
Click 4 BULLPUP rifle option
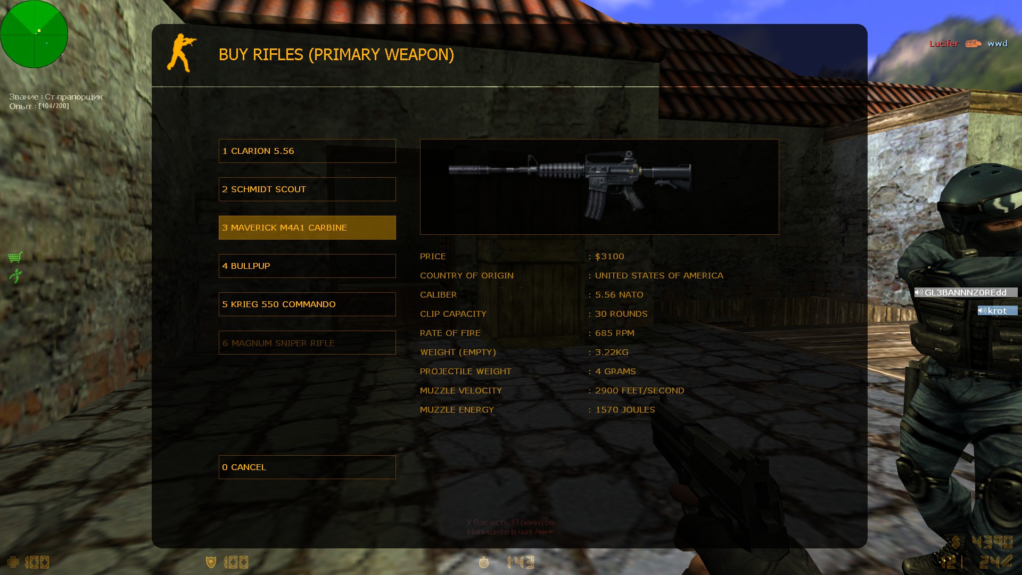[x=307, y=265]
